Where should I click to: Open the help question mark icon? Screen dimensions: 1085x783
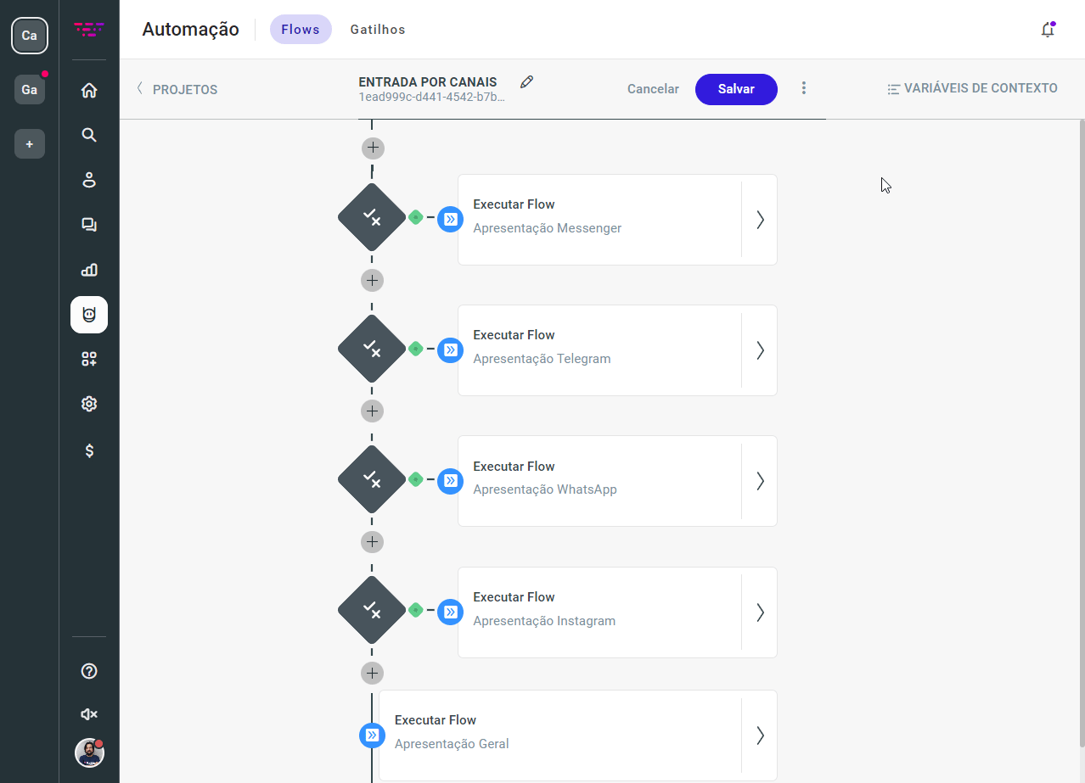89,671
